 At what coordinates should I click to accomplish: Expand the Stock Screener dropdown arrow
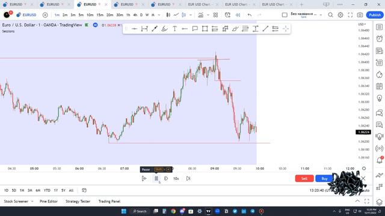click(x=32, y=202)
